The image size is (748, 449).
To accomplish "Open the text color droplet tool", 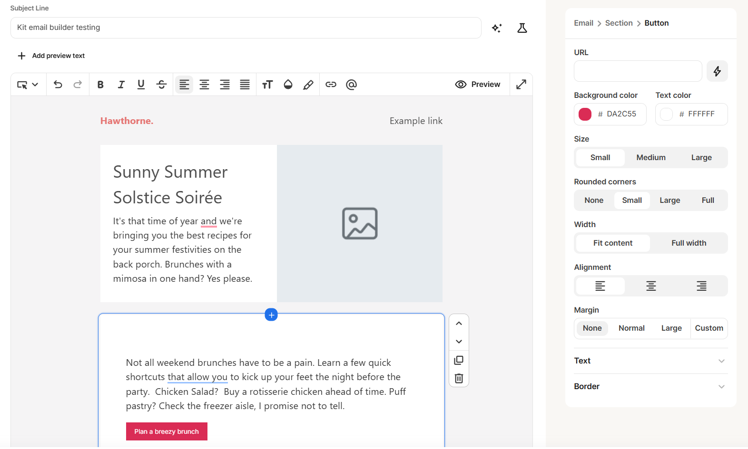I will coord(288,85).
